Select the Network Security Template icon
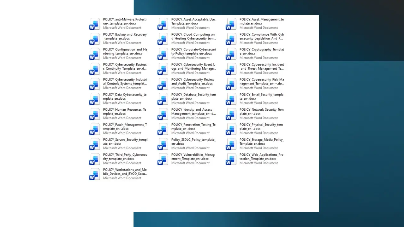The height and width of the screenshot is (227, 404). (231, 114)
